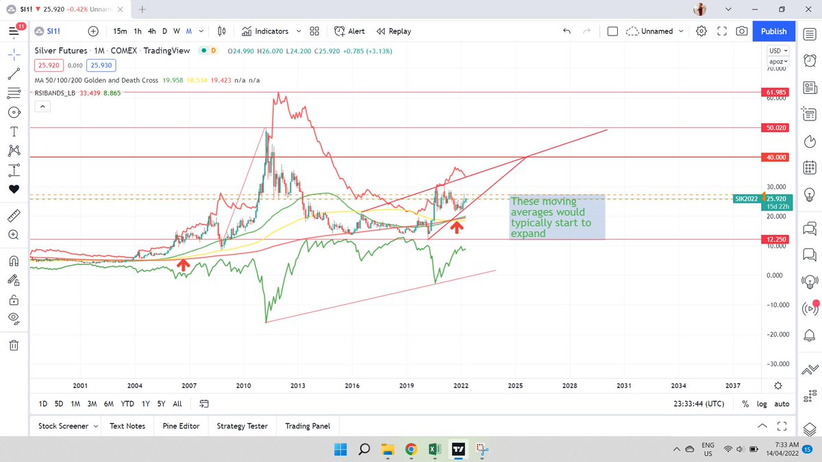Viewport: 822px width, 462px height.
Task: Open the economic Calendar icon
Action: pyautogui.click(x=809, y=166)
